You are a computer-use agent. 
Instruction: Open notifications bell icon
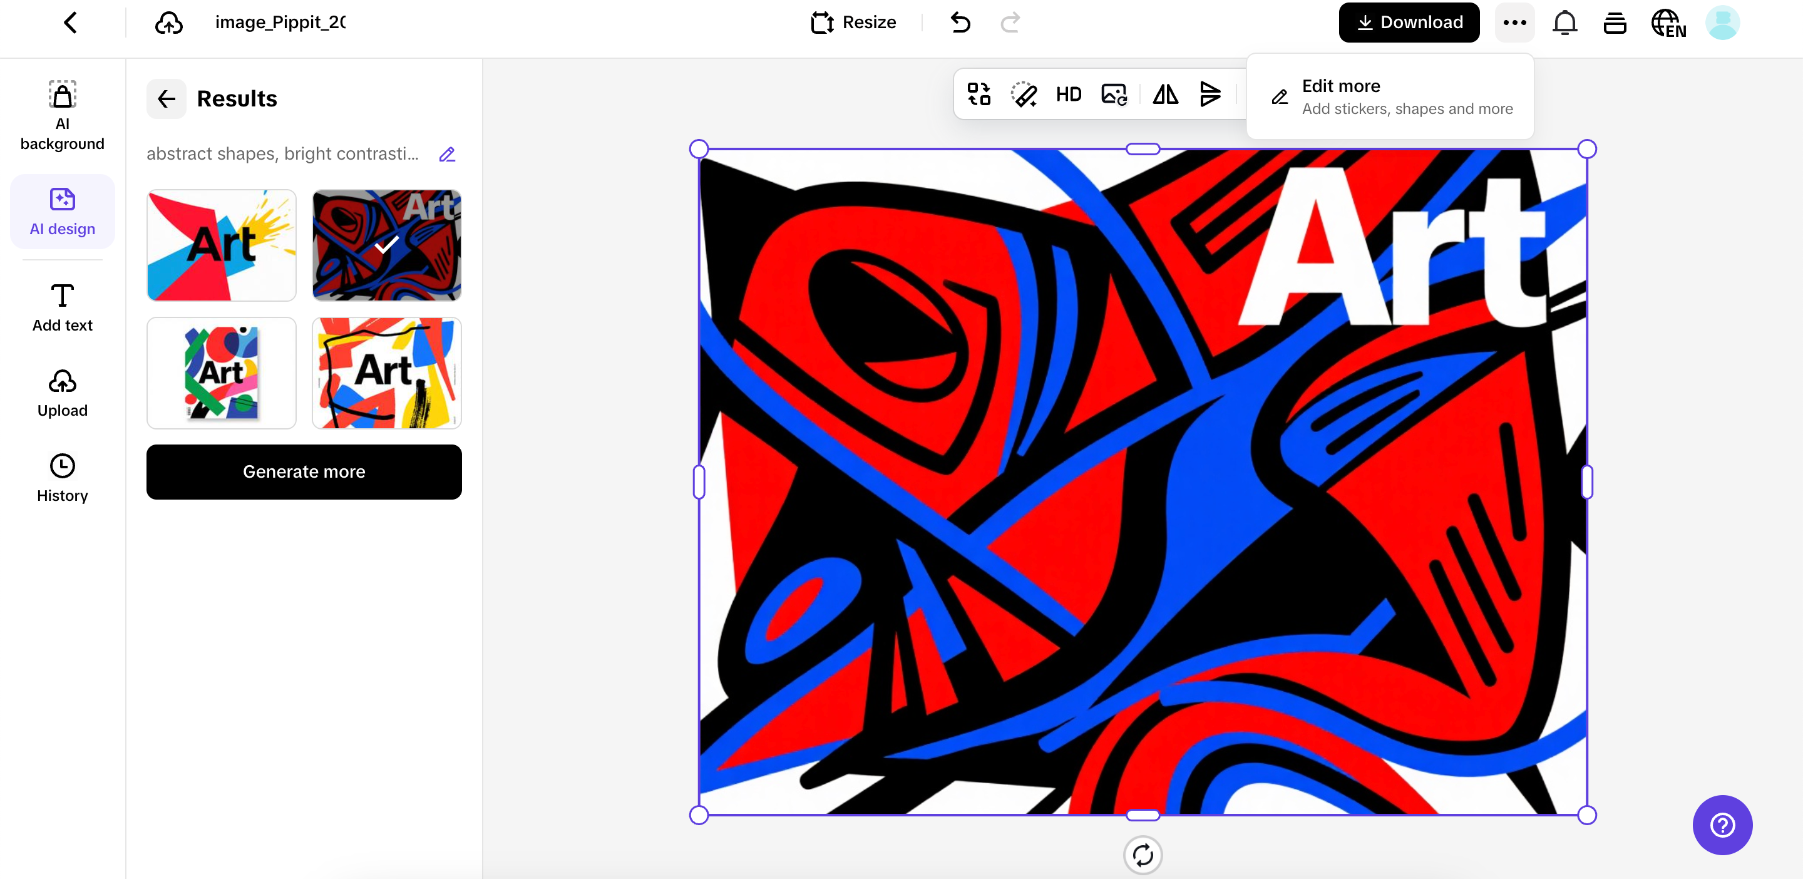pyautogui.click(x=1564, y=23)
